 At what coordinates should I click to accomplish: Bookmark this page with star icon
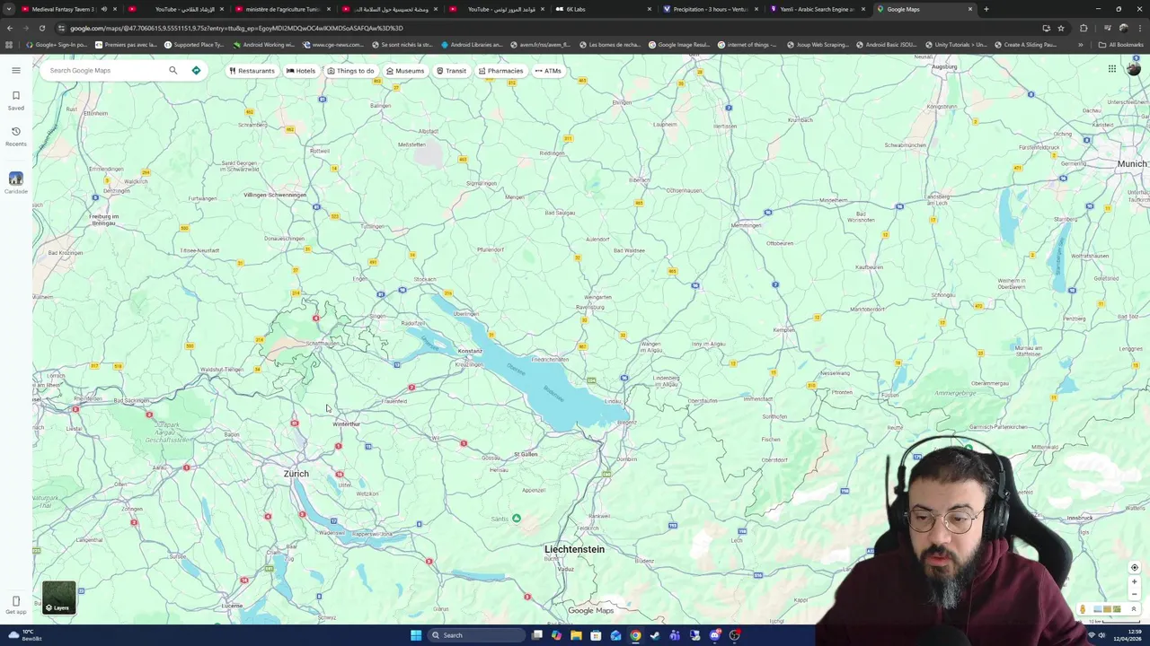click(1060, 28)
